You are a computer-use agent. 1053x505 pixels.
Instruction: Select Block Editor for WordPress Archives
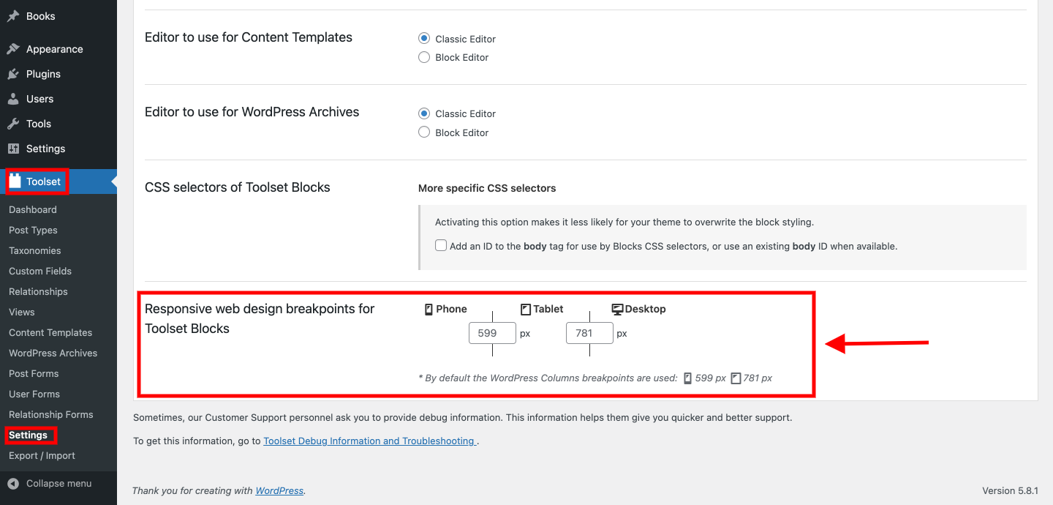424,132
